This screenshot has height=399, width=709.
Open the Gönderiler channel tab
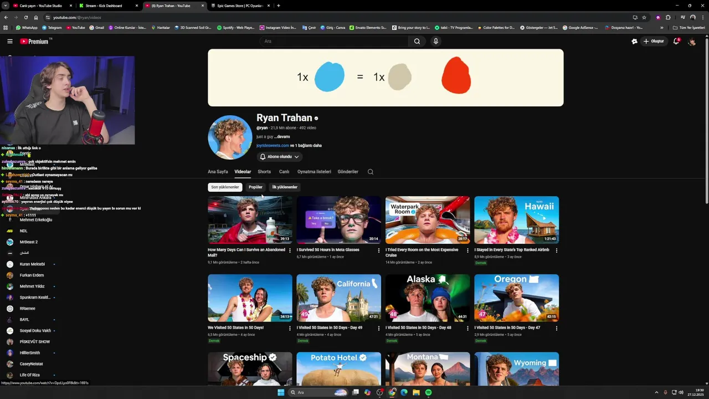click(x=348, y=172)
